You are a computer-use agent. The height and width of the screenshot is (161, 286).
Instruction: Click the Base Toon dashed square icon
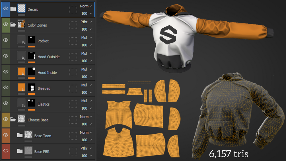click(73, 136)
